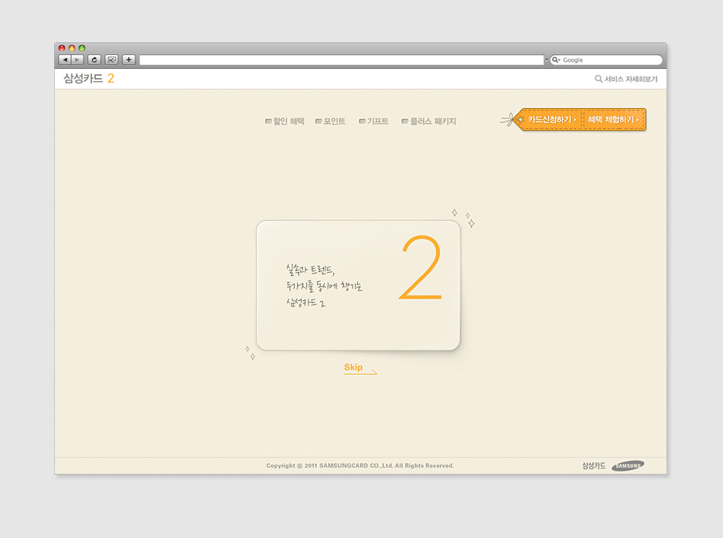Open the 할인 혜택 menu item
The height and width of the screenshot is (538, 723).
click(285, 121)
